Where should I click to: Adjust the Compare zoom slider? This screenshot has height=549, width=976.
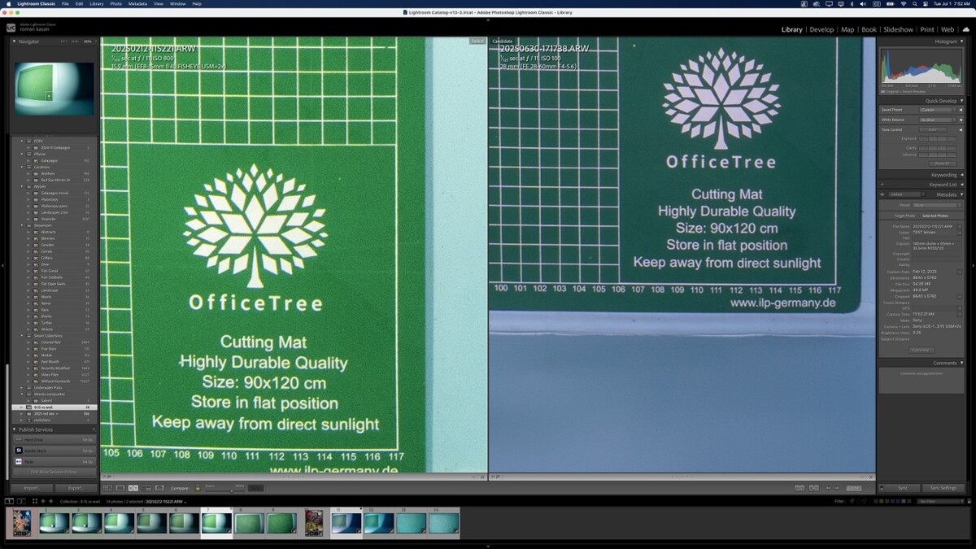tap(232, 490)
